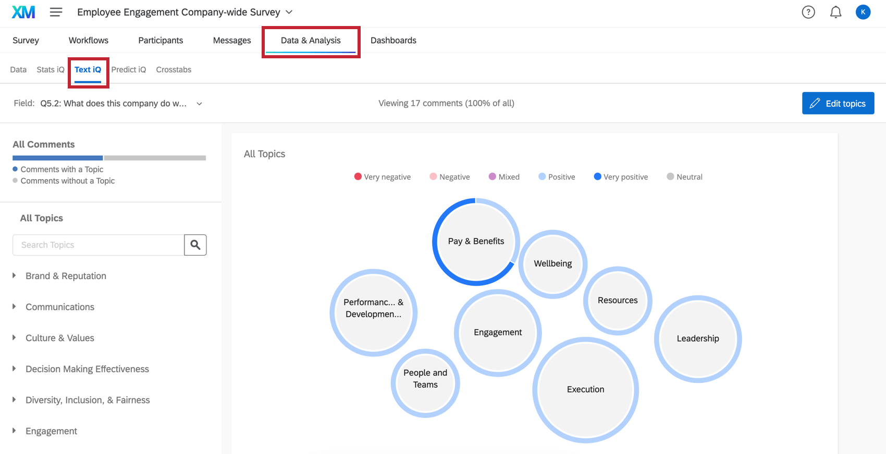
Task: Select the Pay & Benefits bubble
Action: 476,242
